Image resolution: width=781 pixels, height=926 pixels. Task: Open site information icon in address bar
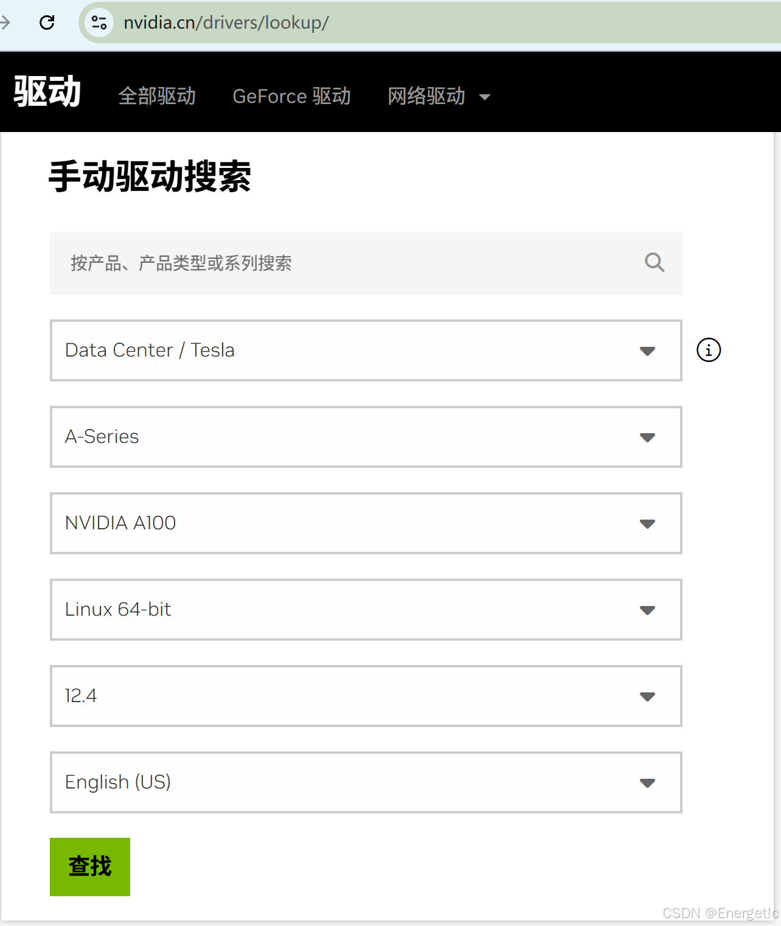99,23
